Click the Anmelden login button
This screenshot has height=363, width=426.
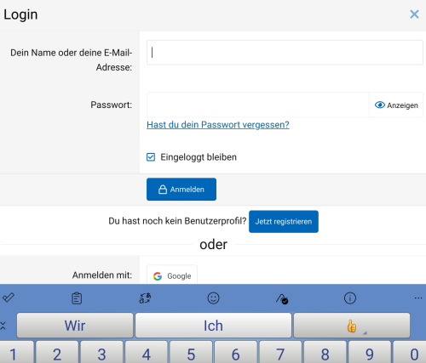coord(181,190)
